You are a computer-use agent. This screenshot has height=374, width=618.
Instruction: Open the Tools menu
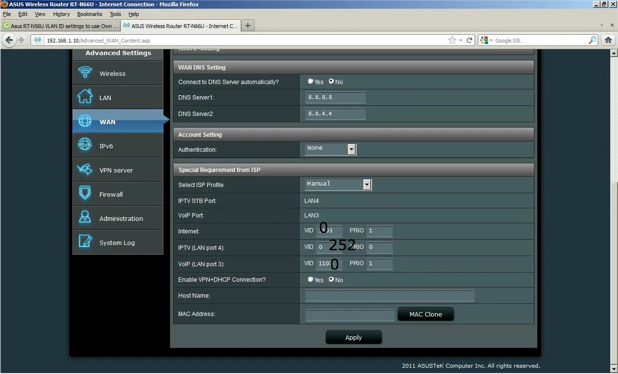pyautogui.click(x=115, y=14)
